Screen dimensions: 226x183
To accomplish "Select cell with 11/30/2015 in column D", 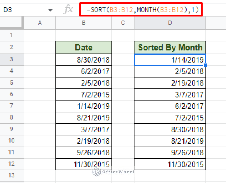I will (x=170, y=164).
